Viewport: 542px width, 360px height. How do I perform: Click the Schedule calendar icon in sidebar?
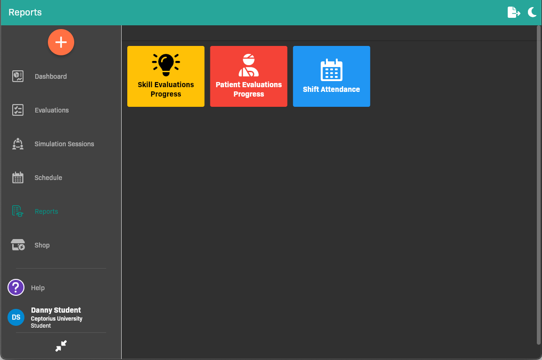(x=18, y=178)
